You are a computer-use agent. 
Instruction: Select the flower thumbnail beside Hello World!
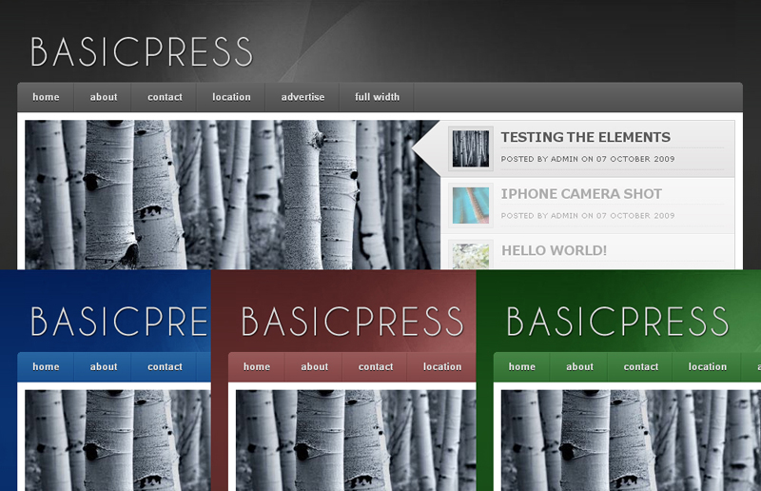[470, 255]
